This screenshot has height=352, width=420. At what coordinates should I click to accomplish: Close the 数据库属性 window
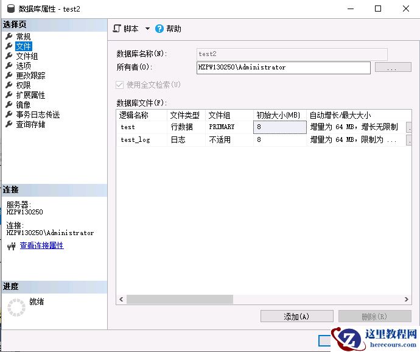click(406, 9)
